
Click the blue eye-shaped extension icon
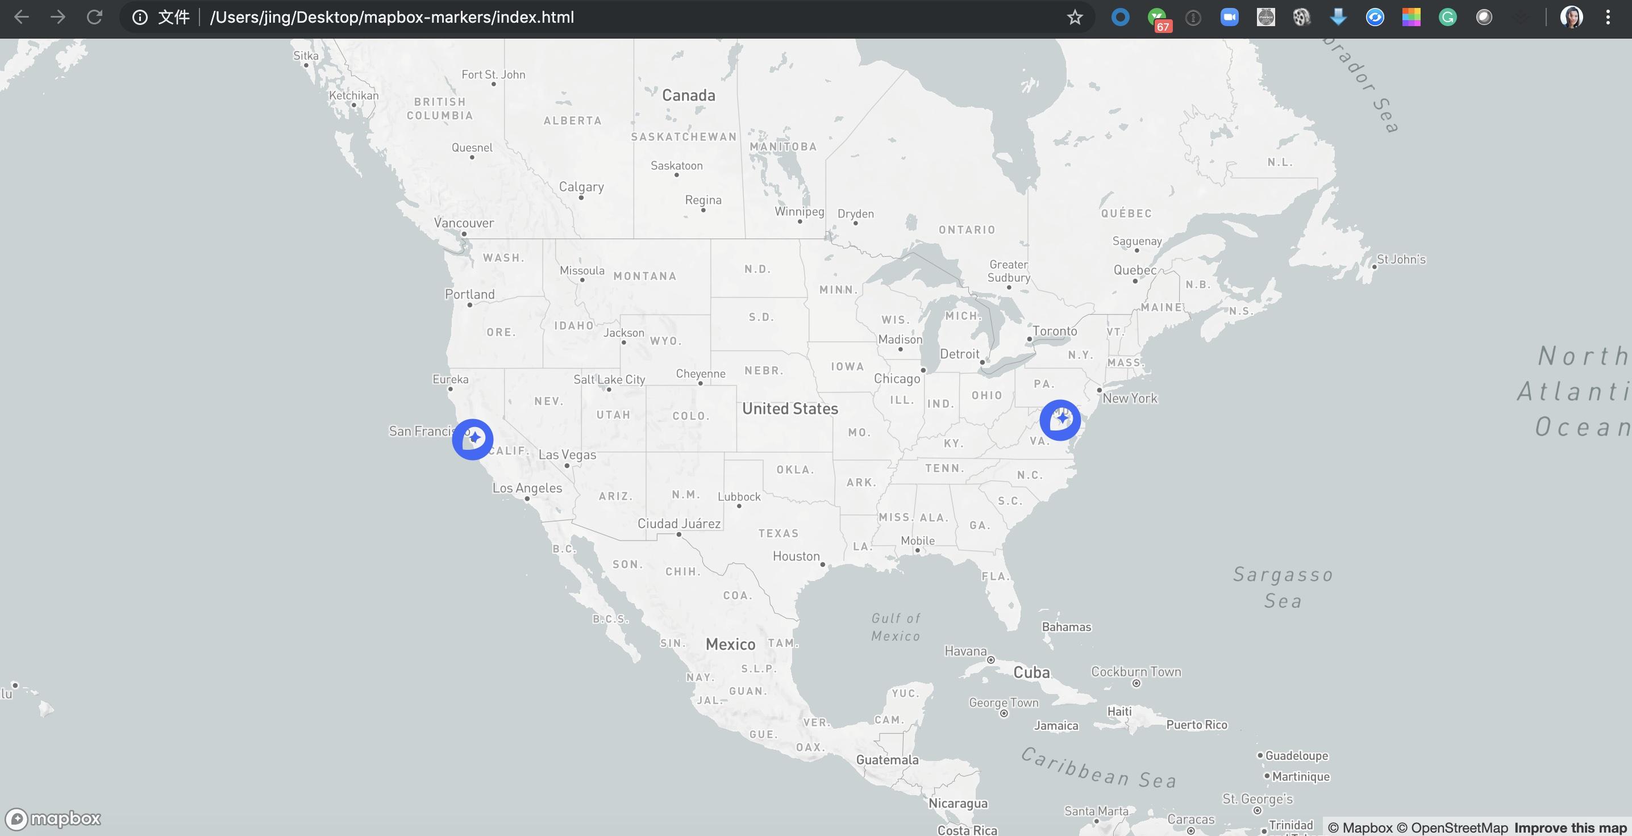click(x=1375, y=17)
